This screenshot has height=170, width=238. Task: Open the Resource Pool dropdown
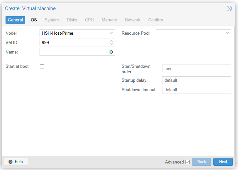[x=227, y=33]
